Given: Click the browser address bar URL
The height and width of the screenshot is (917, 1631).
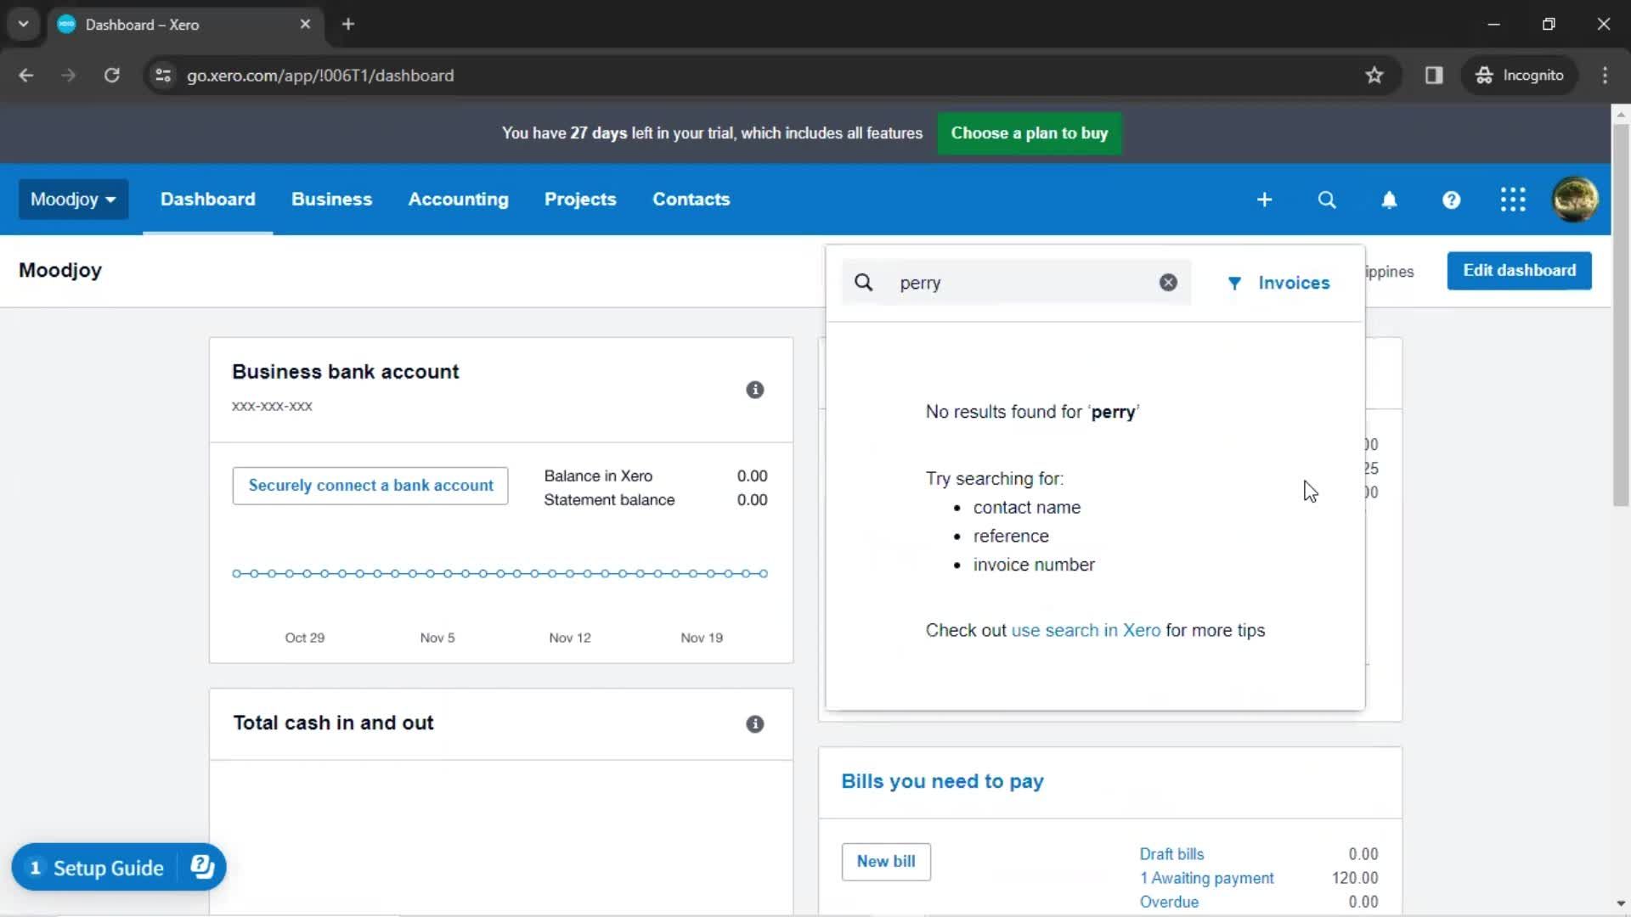Looking at the screenshot, I should click(x=320, y=76).
